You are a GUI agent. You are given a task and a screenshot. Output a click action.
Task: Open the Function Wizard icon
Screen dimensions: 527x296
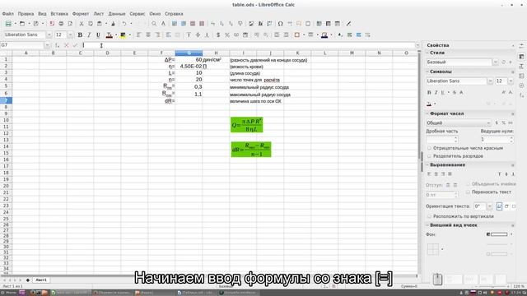pyautogui.click(x=58, y=45)
